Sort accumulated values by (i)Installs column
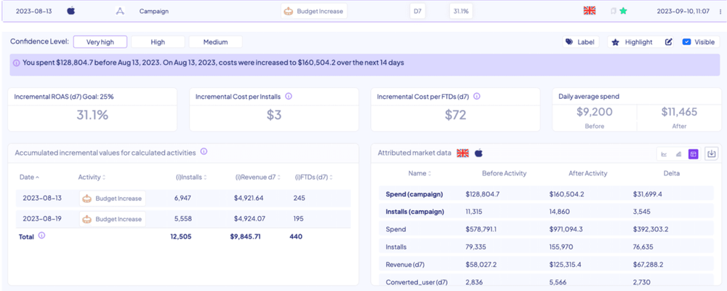Image resolution: width=727 pixels, height=291 pixels. pos(191,177)
